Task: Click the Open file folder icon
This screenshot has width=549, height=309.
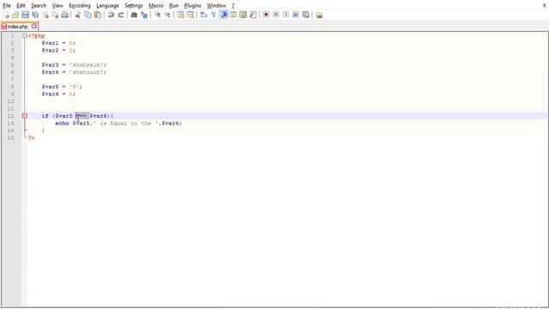Action: pyautogui.click(x=15, y=15)
